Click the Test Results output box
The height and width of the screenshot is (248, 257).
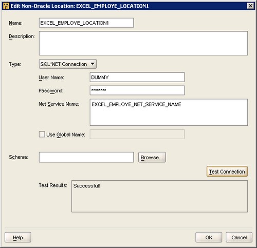[x=159, y=196]
